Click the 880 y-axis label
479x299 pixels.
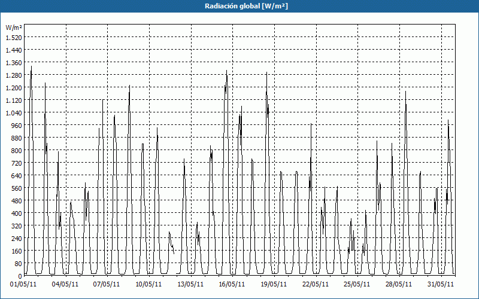tap(17, 138)
